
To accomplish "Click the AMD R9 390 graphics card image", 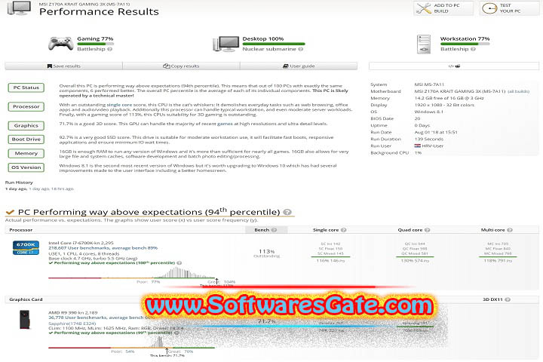I will click(26, 320).
